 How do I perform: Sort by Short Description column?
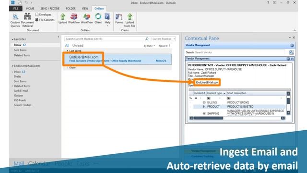(256, 93)
